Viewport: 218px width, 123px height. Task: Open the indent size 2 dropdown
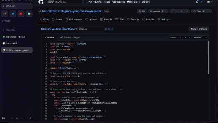pyautogui.click(x=187, y=38)
